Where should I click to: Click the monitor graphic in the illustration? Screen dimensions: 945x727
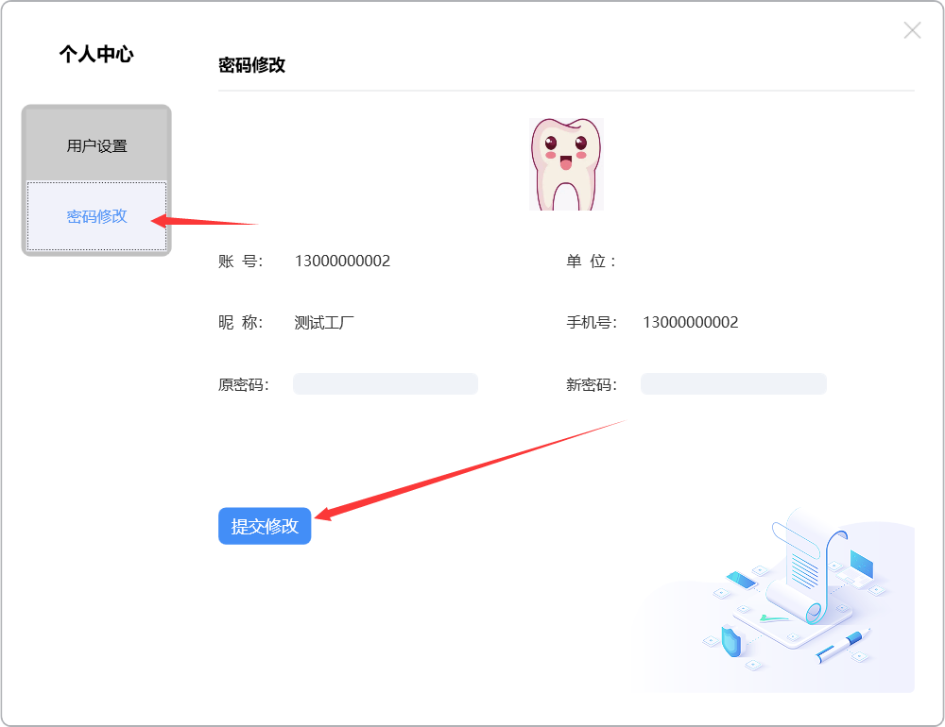tap(861, 565)
